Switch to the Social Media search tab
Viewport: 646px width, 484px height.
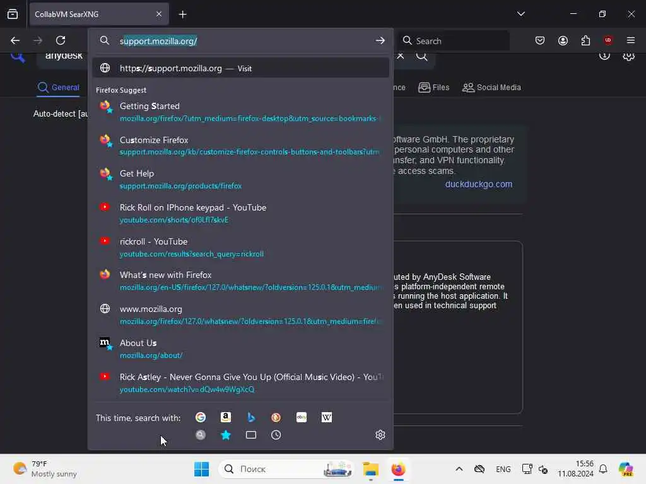(x=491, y=87)
